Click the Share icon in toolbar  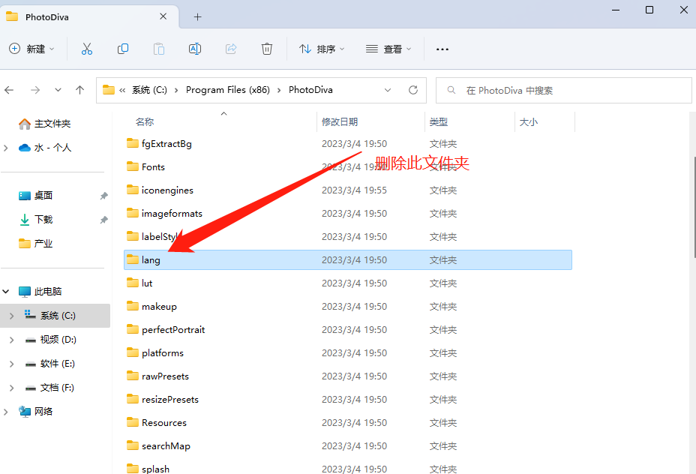tap(231, 49)
